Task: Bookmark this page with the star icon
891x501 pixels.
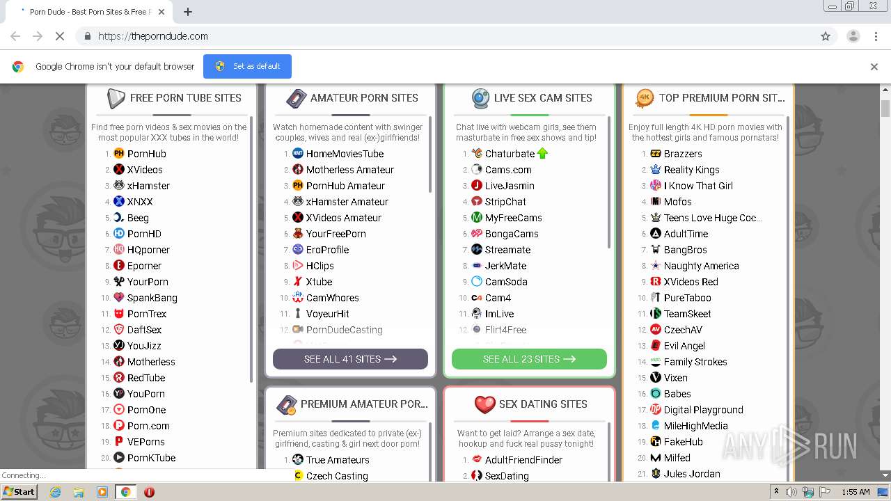Action: pyautogui.click(x=826, y=36)
